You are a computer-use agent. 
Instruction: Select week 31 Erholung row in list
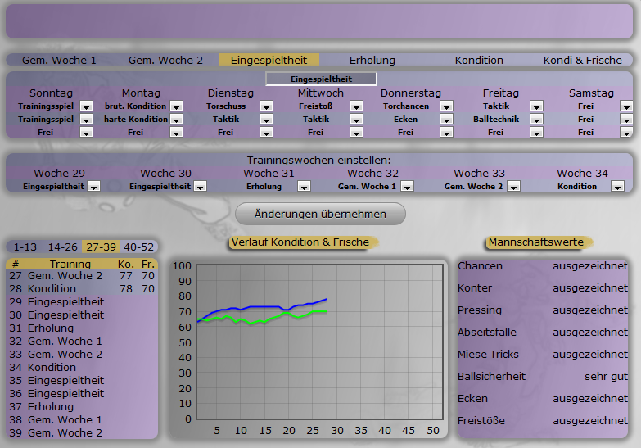(51, 328)
